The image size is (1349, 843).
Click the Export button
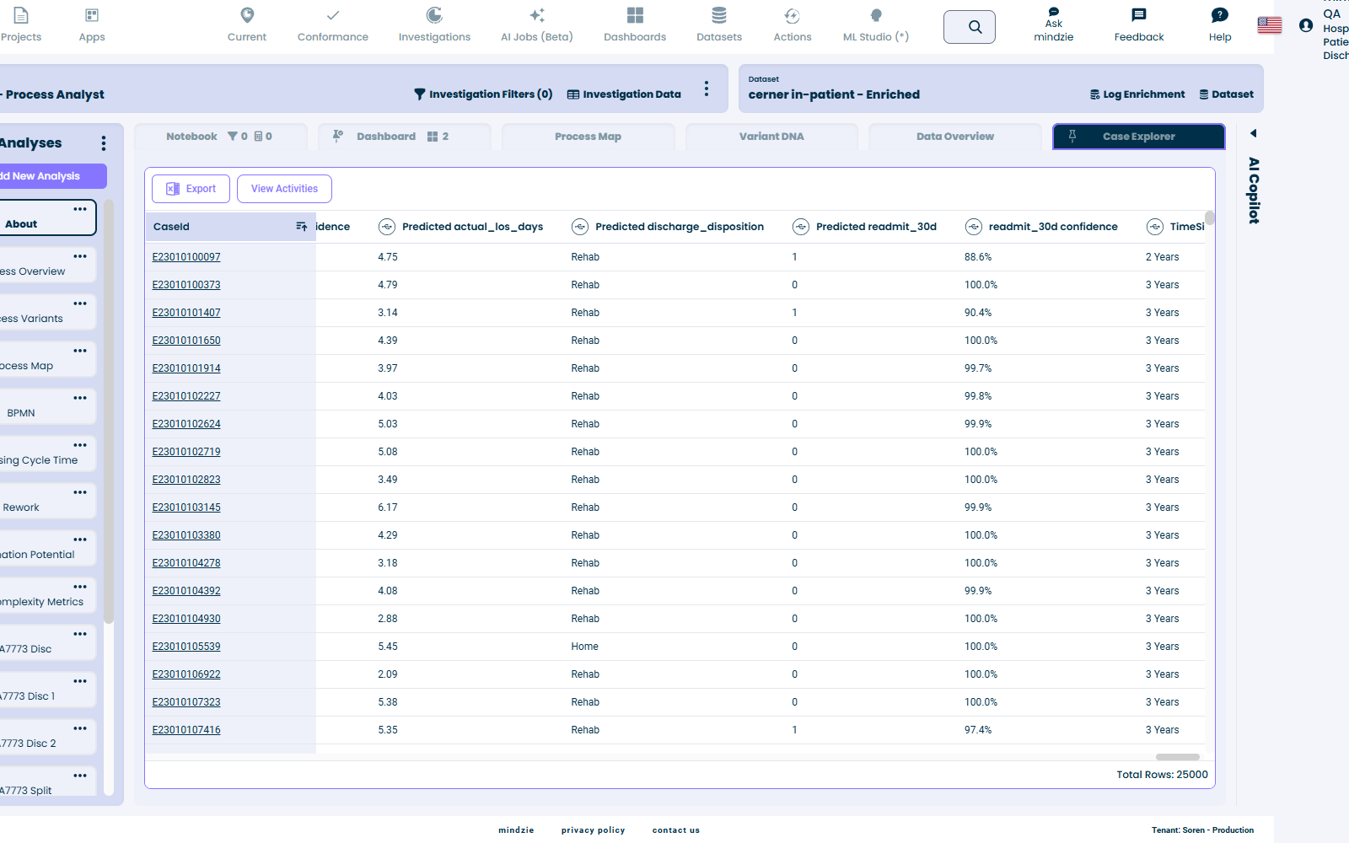tap(191, 189)
